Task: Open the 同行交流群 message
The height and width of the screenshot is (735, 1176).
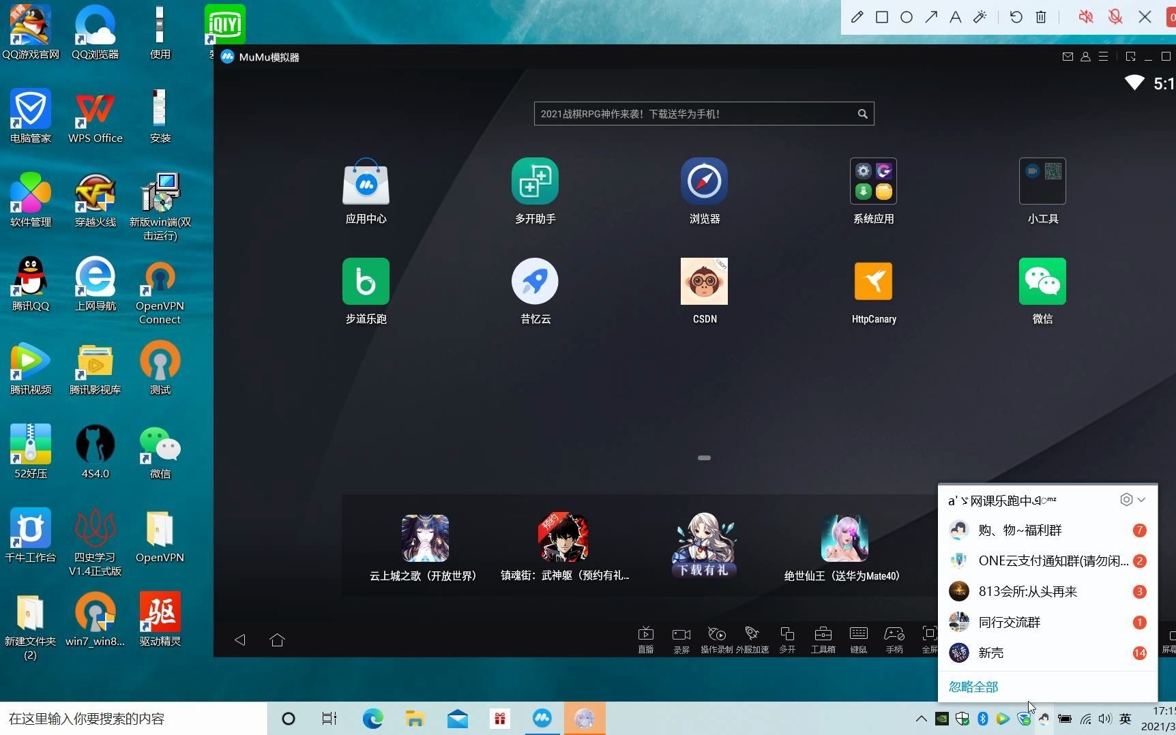Action: [1048, 622]
